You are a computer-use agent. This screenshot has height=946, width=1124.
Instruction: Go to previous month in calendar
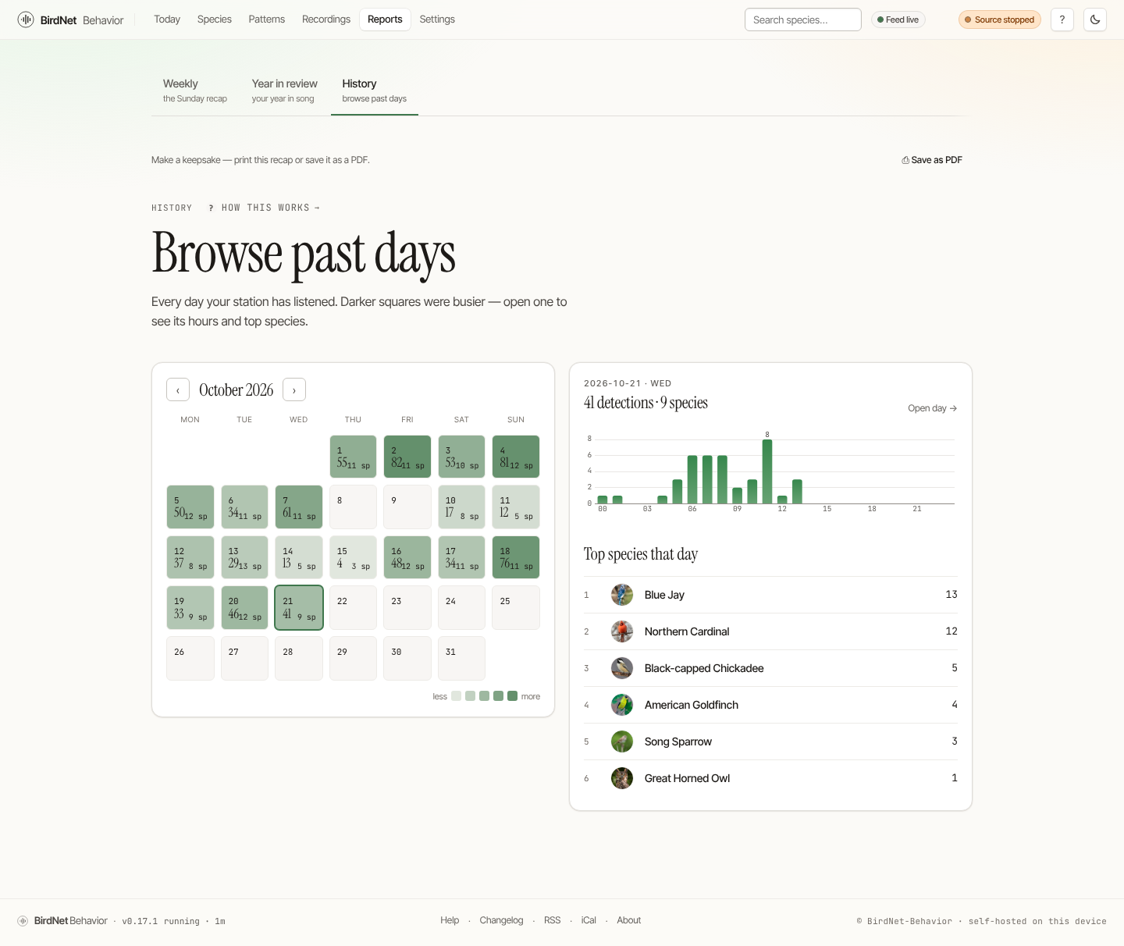point(178,389)
